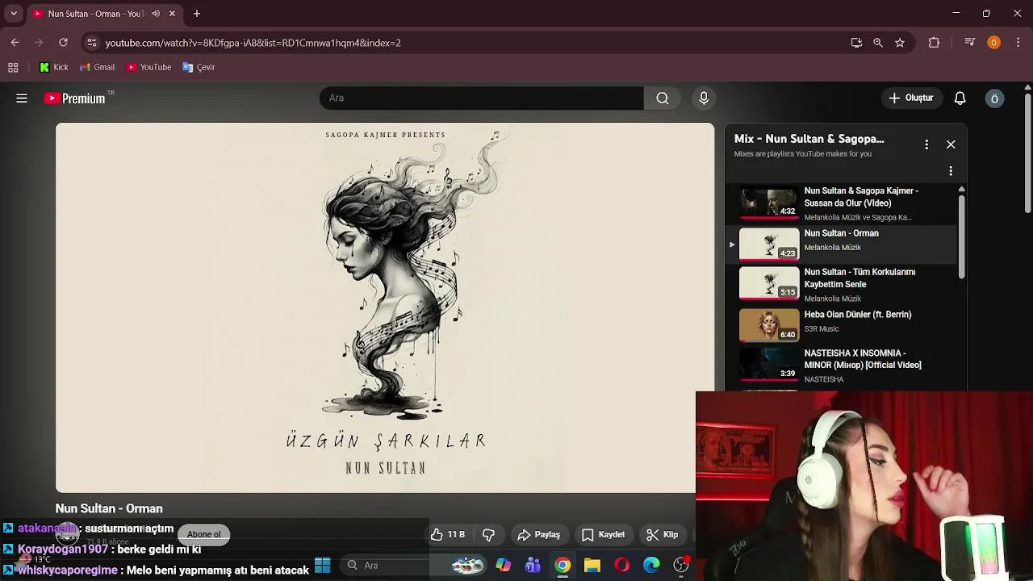
Task: Dislike the video with thumbs-down
Action: pyautogui.click(x=488, y=534)
